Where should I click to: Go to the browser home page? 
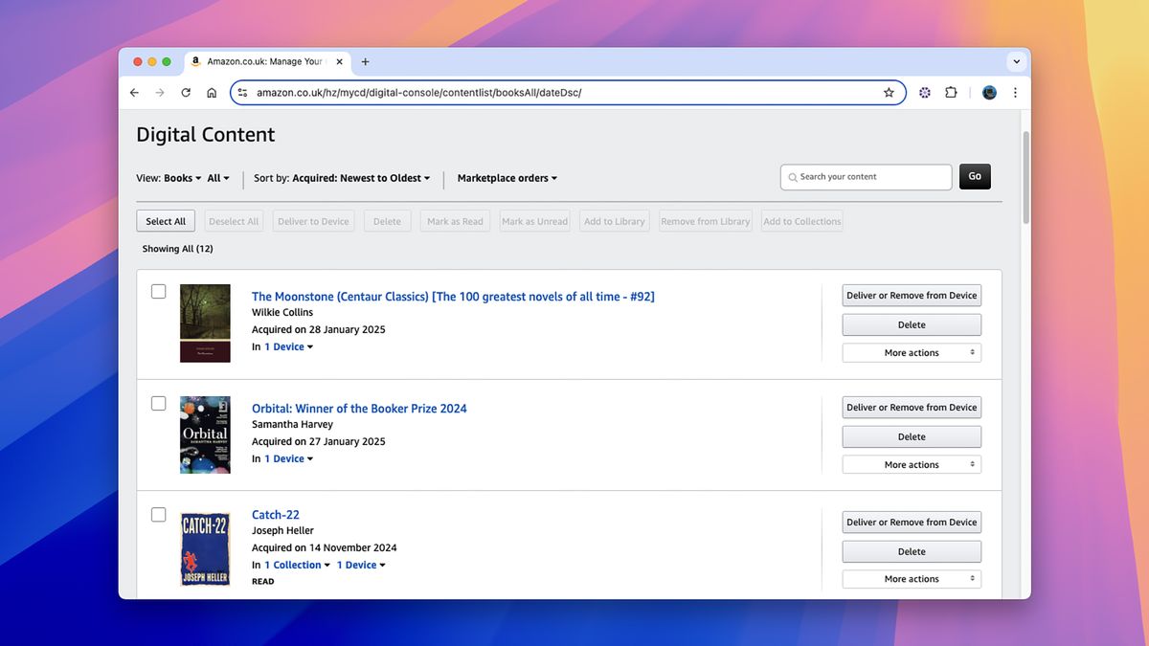tap(211, 92)
